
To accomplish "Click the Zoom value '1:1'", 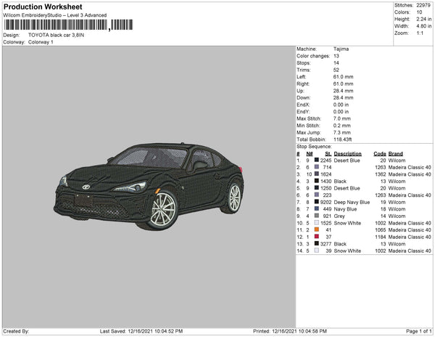I will coord(420,33).
